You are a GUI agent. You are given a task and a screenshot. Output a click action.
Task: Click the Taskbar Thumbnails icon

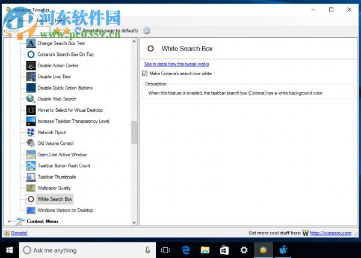(31, 177)
